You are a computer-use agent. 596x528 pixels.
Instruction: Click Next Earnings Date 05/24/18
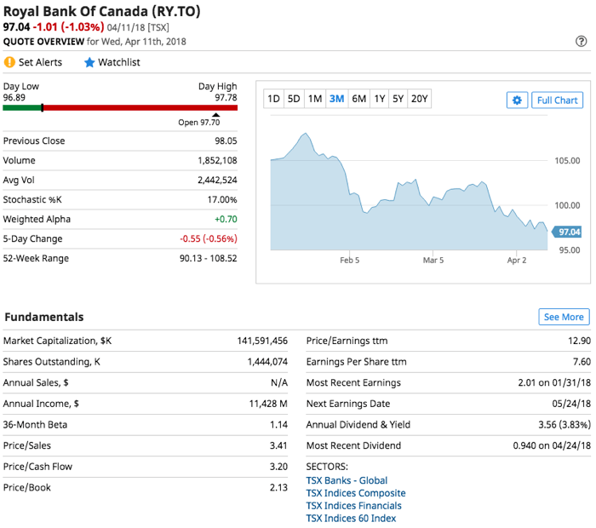coord(571,404)
